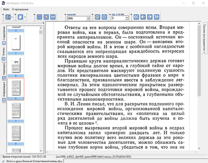Click the dpi:600 document info status text
208x163 pixels.
(94, 157)
